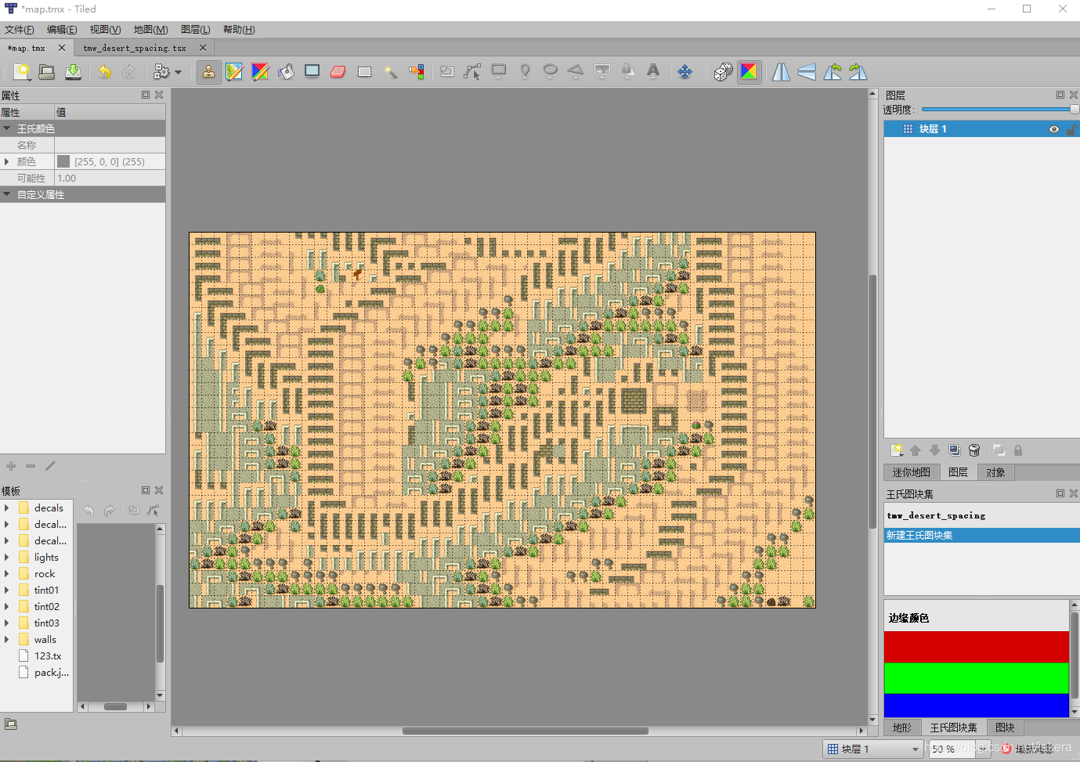Select the Stamp Brush tool
This screenshot has height=762, width=1080.
coord(208,72)
